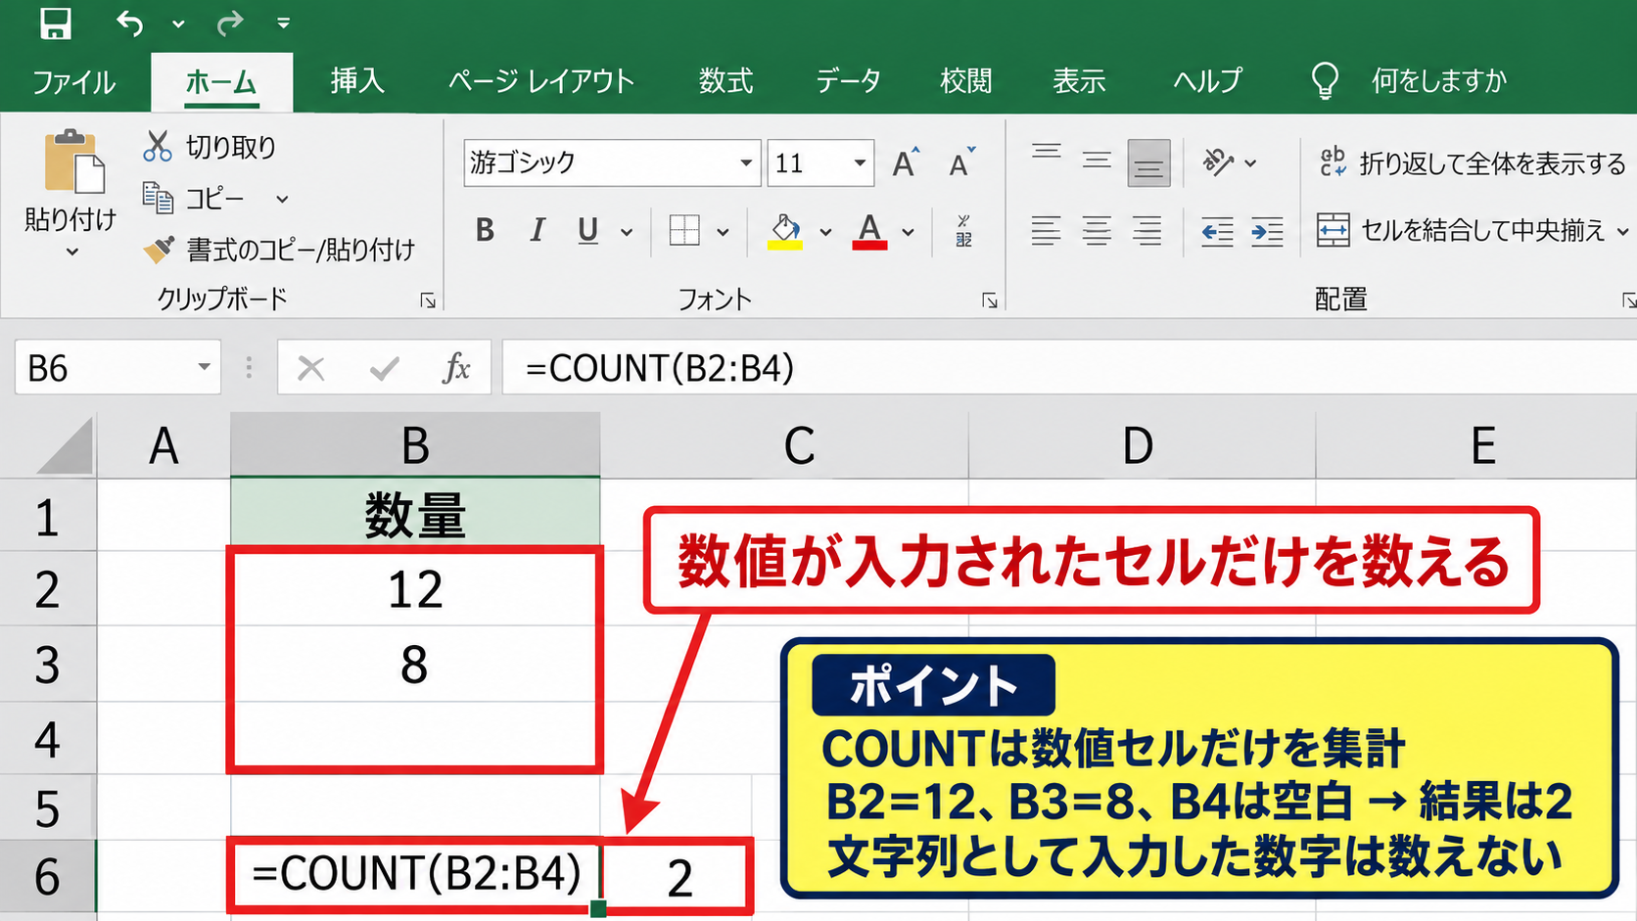The height and width of the screenshot is (921, 1637).
Task: Show phonetic furigana settings icon
Action: 963,231
